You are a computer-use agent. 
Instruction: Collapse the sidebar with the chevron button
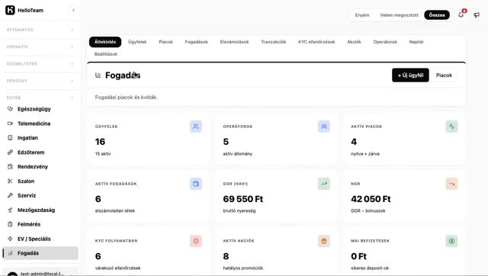73,10
